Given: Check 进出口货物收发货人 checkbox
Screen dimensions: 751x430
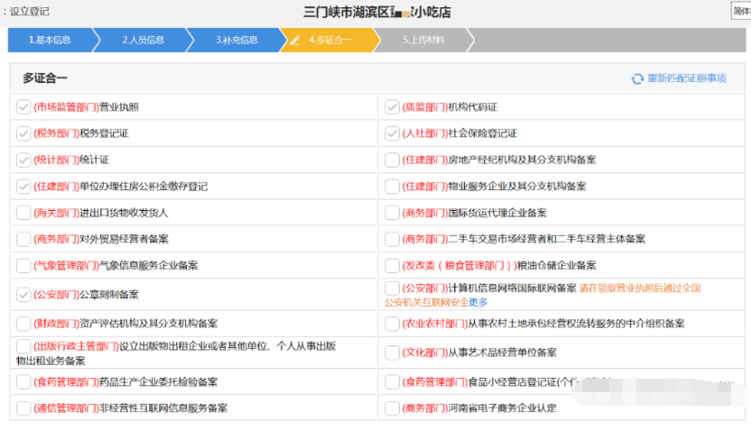Looking at the screenshot, I should [x=23, y=213].
